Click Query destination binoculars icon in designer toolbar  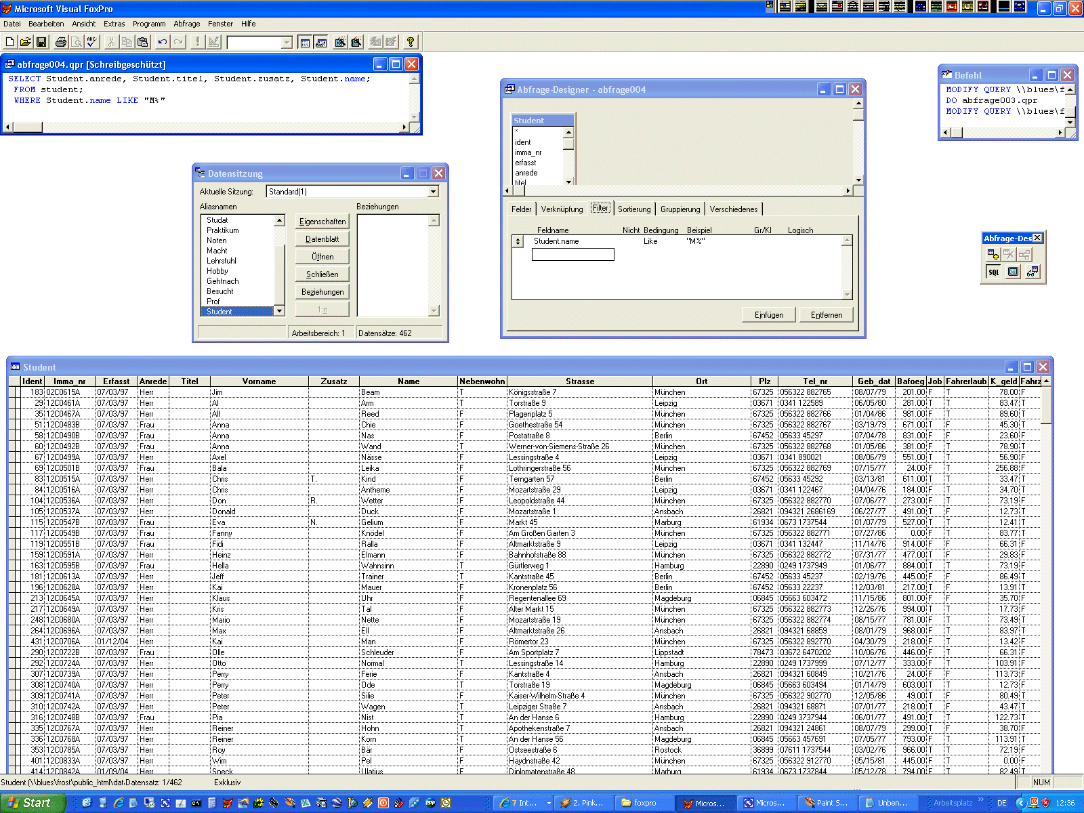click(1032, 272)
